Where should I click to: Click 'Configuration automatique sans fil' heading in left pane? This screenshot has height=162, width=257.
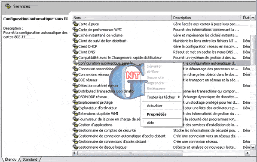tap(35, 19)
